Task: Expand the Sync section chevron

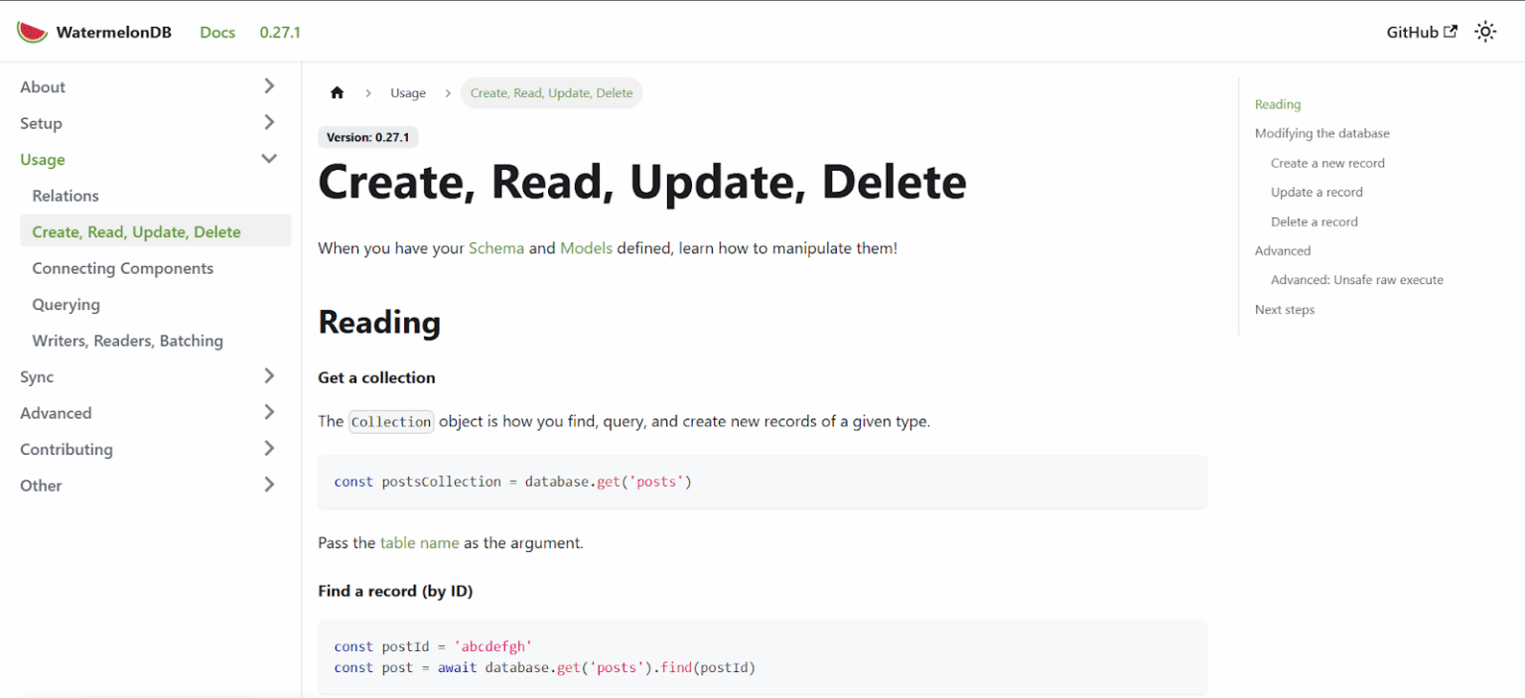Action: click(268, 376)
